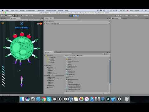Toggle Maximize on Play
149x112 pixels.
[32, 20]
